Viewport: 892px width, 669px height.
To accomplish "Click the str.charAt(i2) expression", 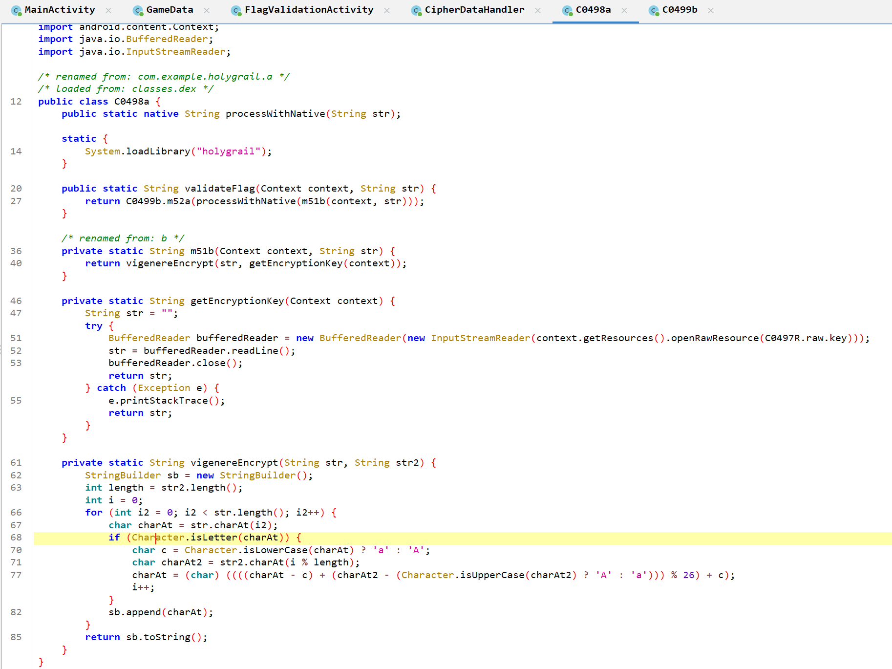I will 232,525.
